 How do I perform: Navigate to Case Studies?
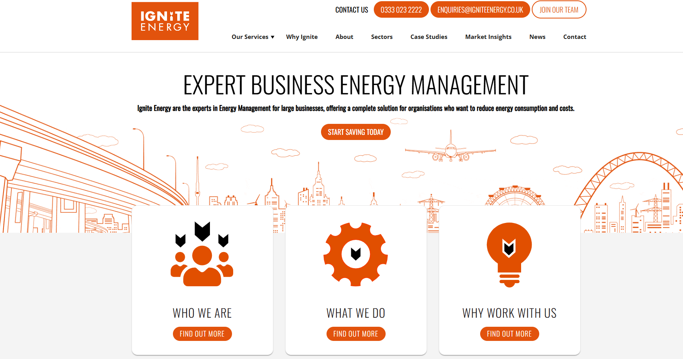coord(429,37)
